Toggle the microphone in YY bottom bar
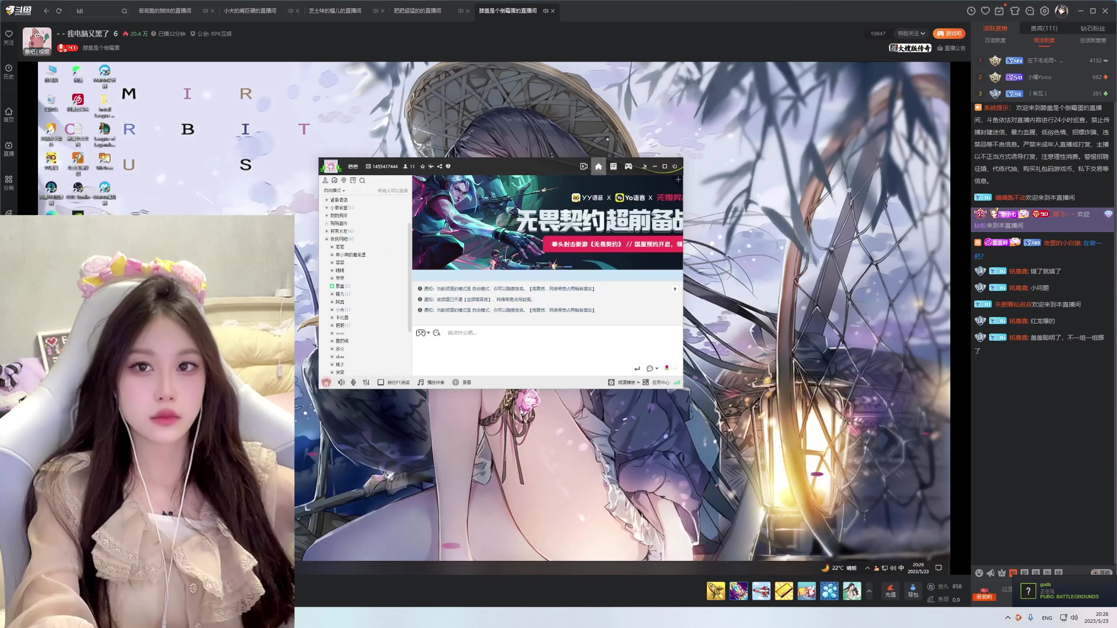Image resolution: width=1117 pixels, height=628 pixels. coord(353,382)
